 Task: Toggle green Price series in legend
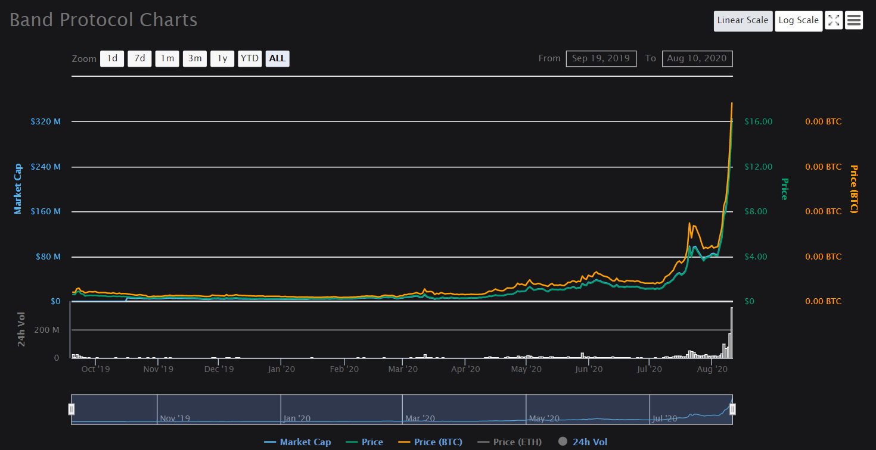(364, 442)
